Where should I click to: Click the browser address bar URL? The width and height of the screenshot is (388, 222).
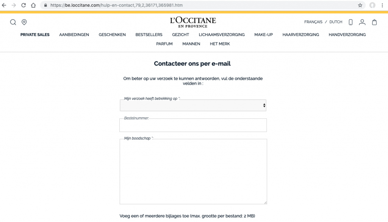tap(117, 5)
